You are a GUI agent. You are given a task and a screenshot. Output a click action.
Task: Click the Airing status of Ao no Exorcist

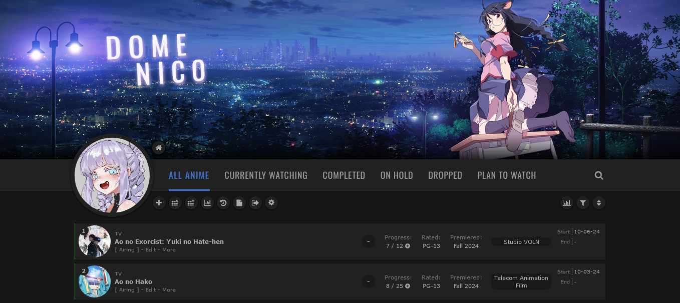127,249
